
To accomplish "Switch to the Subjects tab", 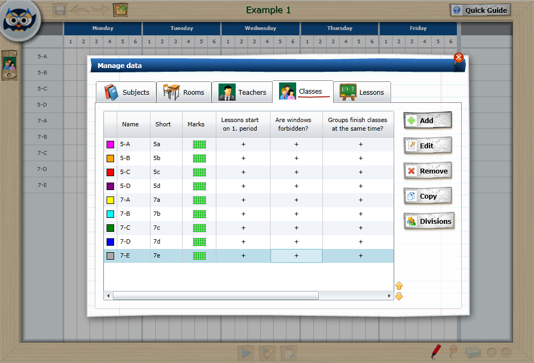I will click(126, 92).
